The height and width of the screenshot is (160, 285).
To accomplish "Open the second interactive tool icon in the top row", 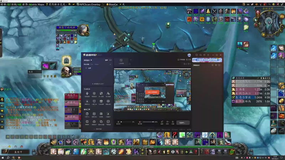I will (94, 94).
